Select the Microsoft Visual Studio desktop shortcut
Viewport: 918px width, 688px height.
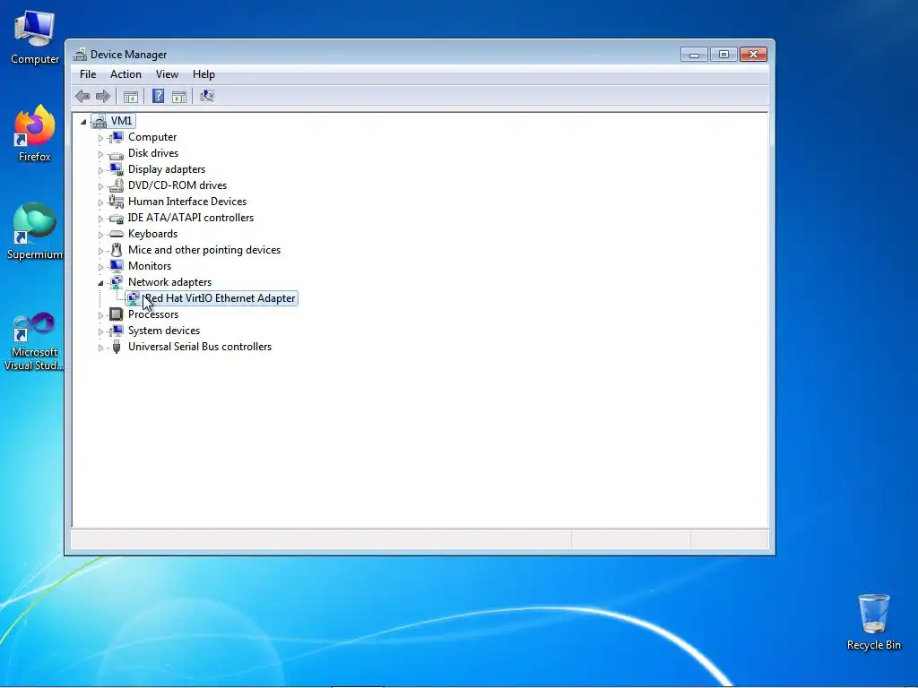[x=35, y=341]
